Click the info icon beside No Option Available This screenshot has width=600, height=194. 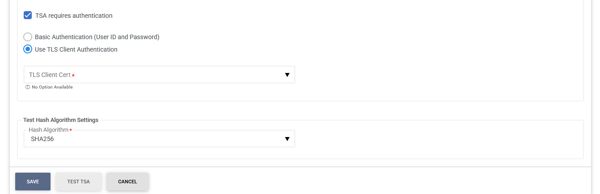28,87
